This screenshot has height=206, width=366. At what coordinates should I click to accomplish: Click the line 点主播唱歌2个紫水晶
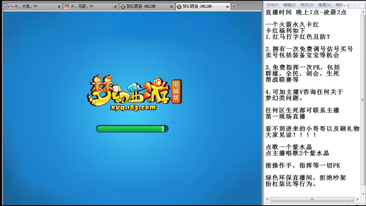click(297, 153)
